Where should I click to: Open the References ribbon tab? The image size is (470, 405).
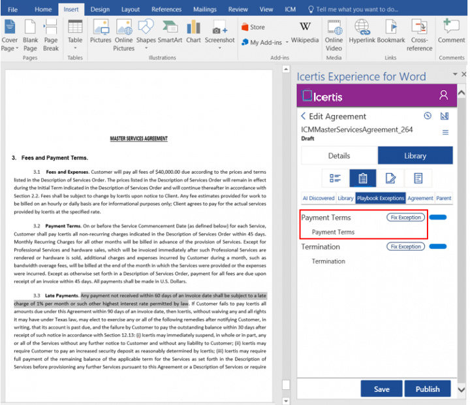point(166,10)
